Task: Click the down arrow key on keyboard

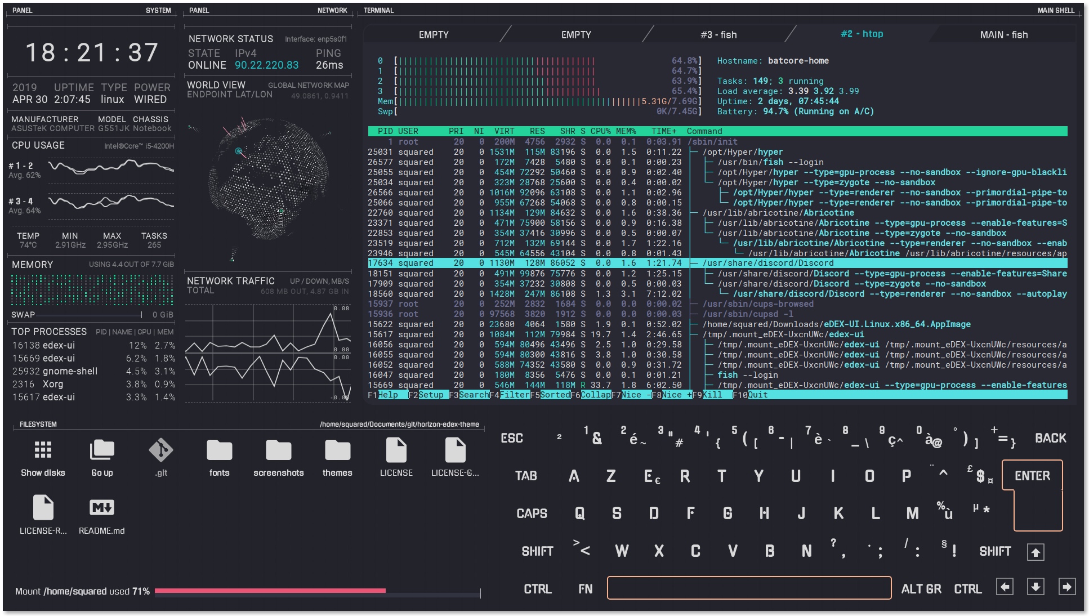Action: (1036, 587)
